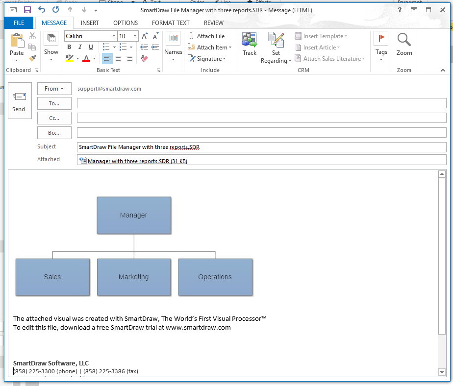453x386 pixels.
Task: Decrease the paragraph indent
Action: [x=144, y=47]
